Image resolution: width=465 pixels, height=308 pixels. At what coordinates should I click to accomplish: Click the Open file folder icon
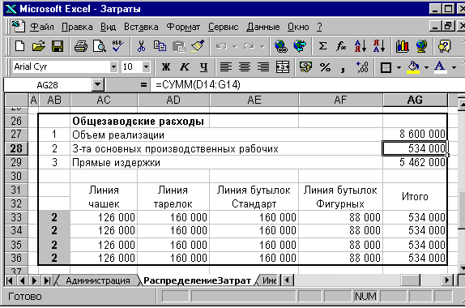pos(39,46)
